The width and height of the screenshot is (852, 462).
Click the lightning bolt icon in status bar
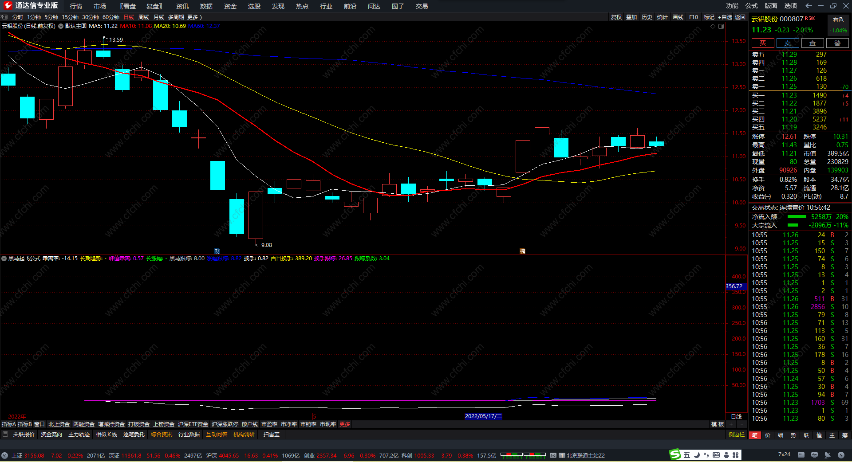(x=841, y=455)
